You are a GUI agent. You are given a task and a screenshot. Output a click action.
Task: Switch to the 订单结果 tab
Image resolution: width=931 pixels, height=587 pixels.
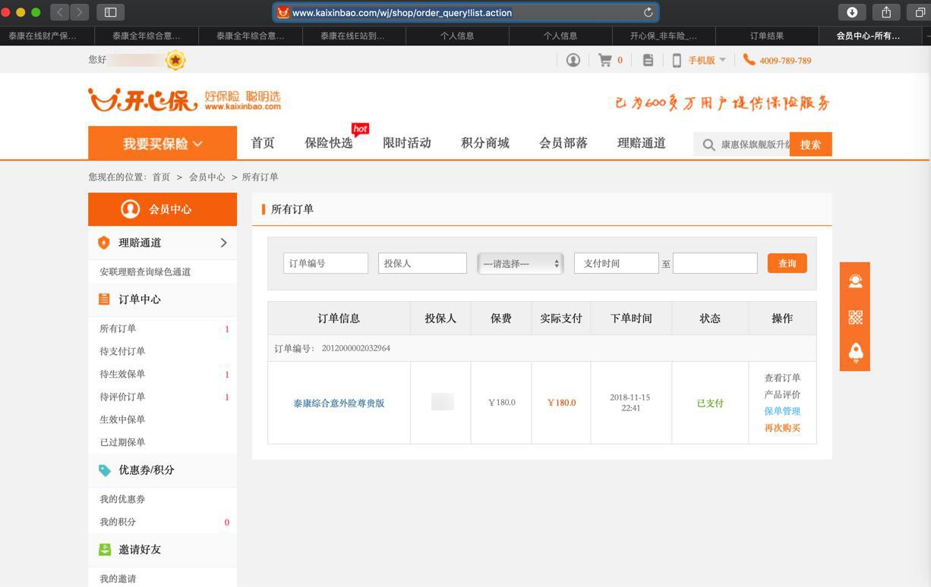[767, 36]
